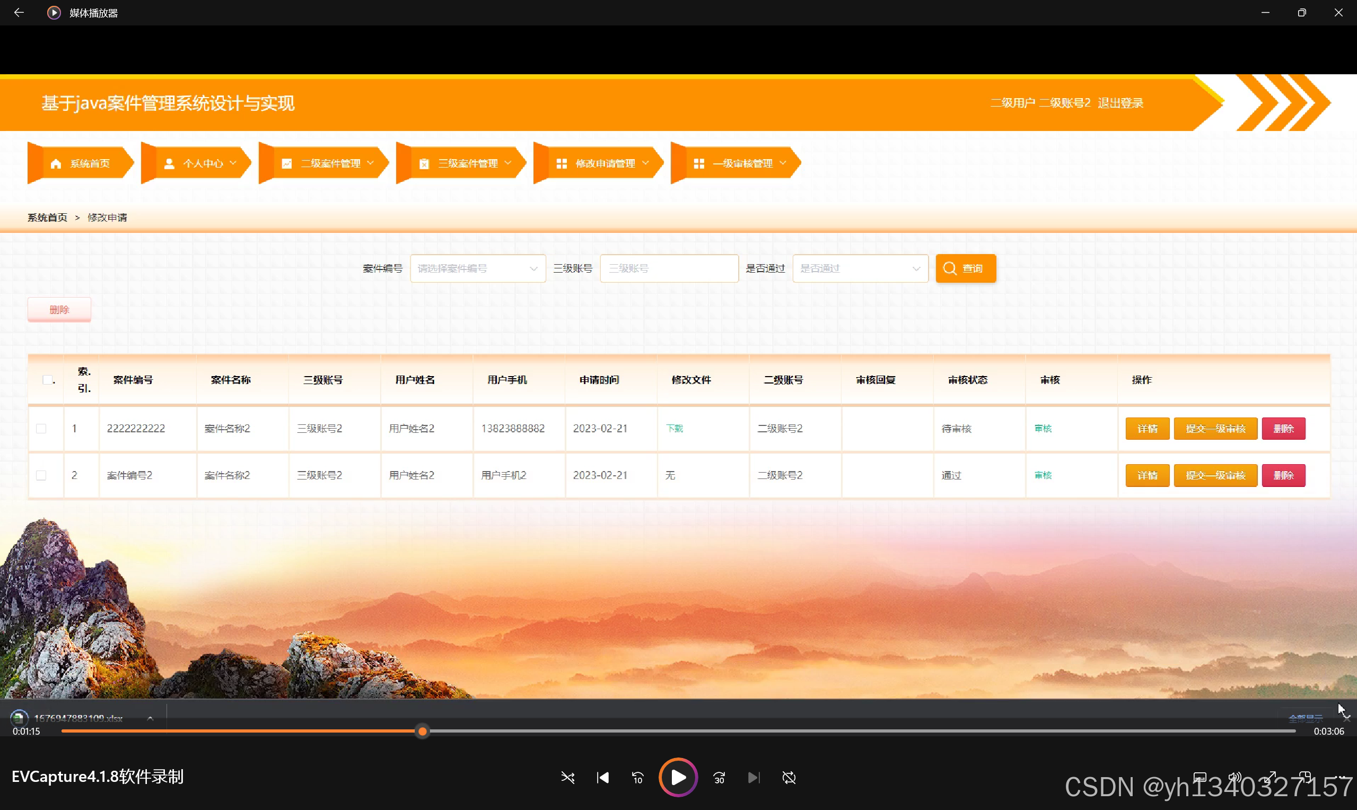Viewport: 1357px width, 810px height.
Task: Tick the checkbox for row 1
Action: pyautogui.click(x=41, y=429)
